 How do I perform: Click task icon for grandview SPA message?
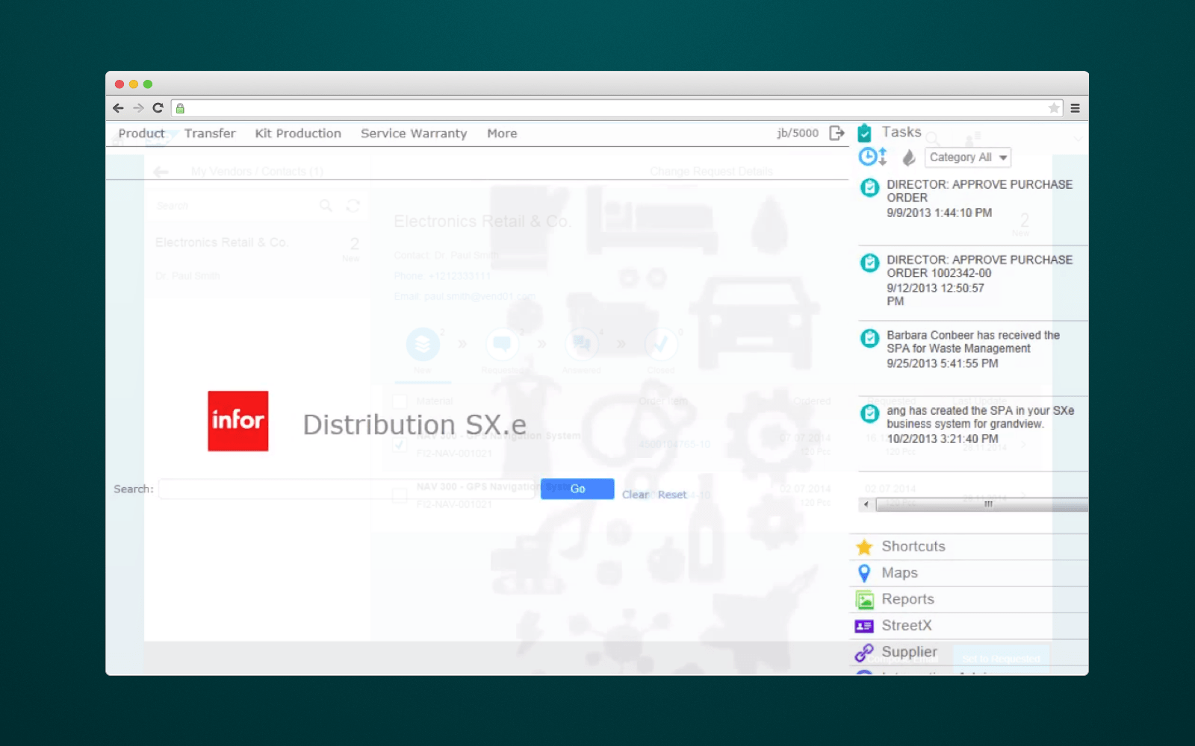coord(869,413)
